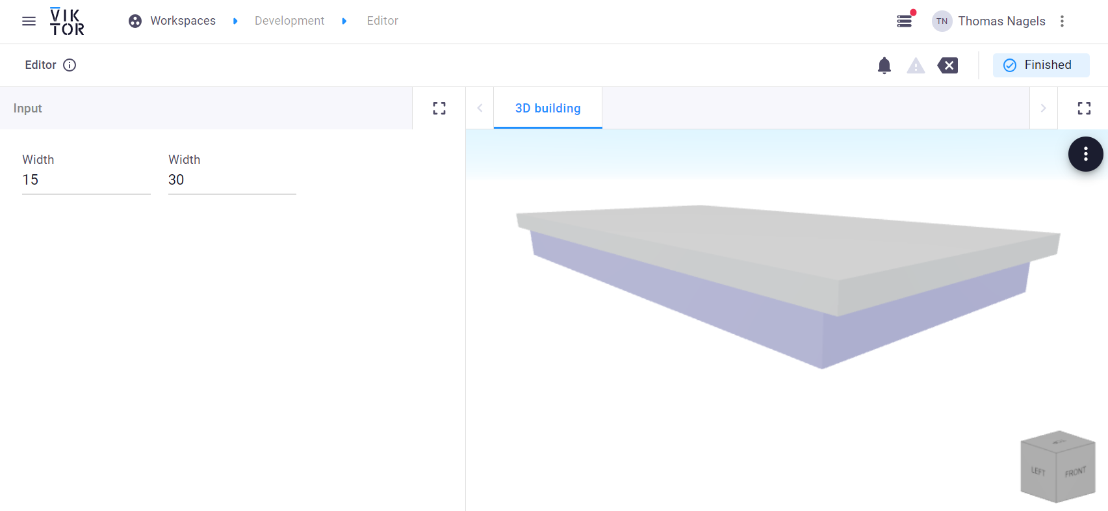The height and width of the screenshot is (511, 1108).
Task: Click the Finished status button
Action: point(1040,66)
